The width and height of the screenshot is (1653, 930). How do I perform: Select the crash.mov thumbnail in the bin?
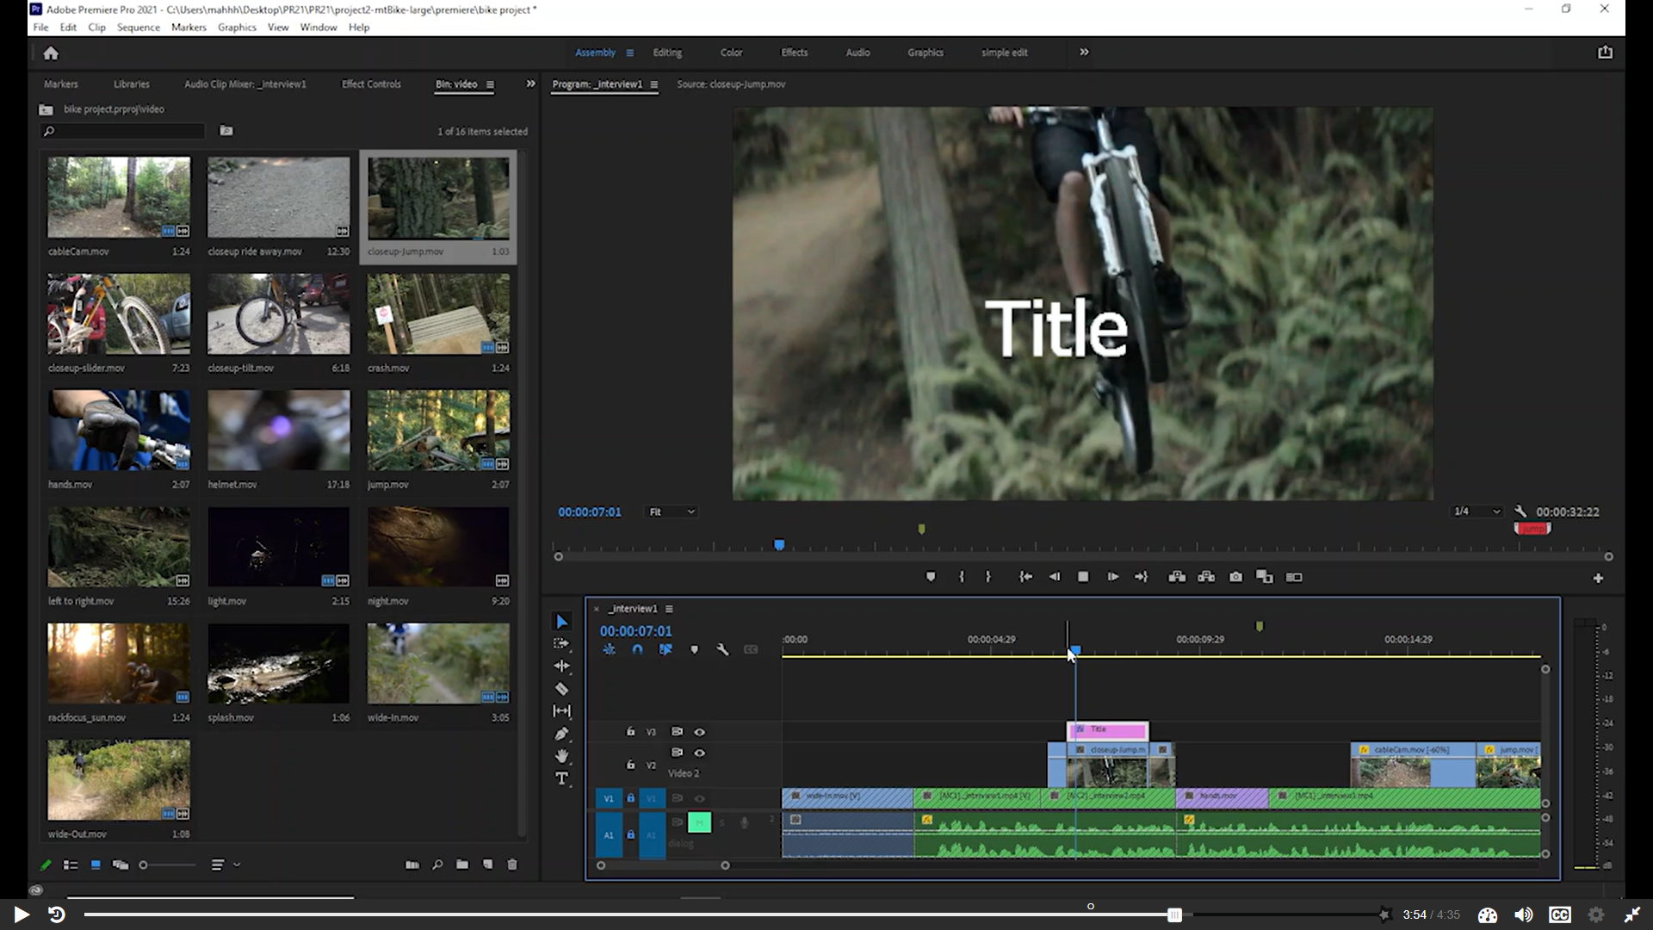(x=438, y=314)
